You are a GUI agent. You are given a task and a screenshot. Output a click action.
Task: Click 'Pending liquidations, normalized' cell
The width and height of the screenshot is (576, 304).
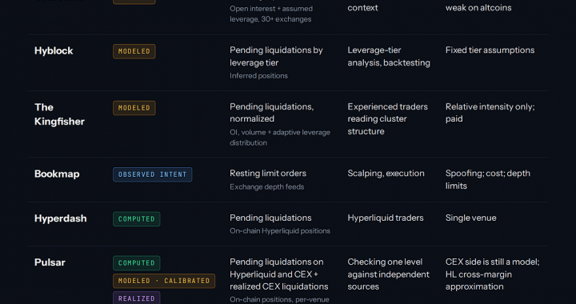[x=272, y=113]
